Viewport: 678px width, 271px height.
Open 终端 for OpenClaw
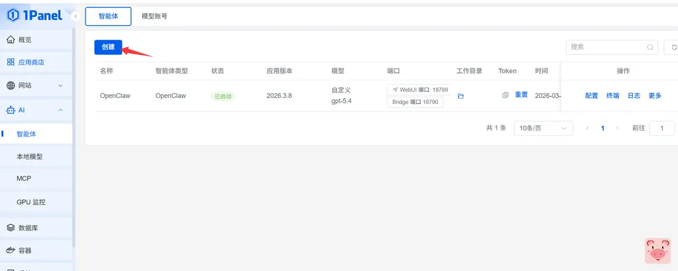[x=612, y=95]
